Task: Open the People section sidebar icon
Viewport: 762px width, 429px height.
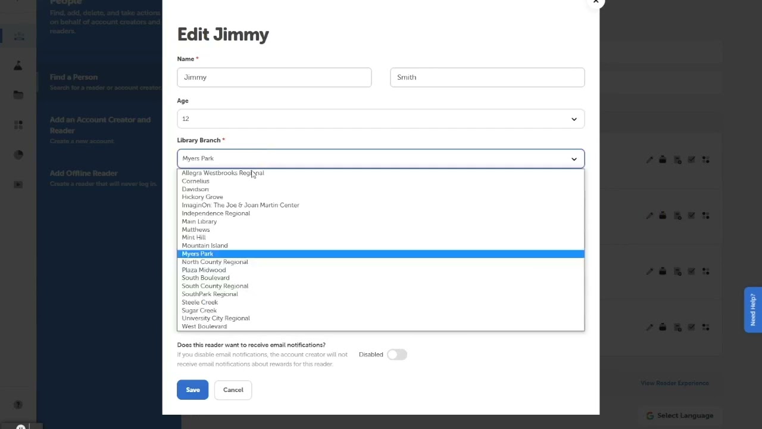Action: [x=18, y=36]
